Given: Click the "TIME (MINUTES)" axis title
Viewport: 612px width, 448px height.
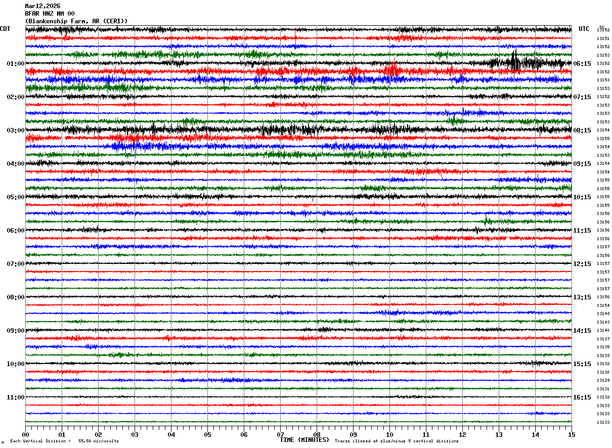Looking at the screenshot, I should (304, 440).
